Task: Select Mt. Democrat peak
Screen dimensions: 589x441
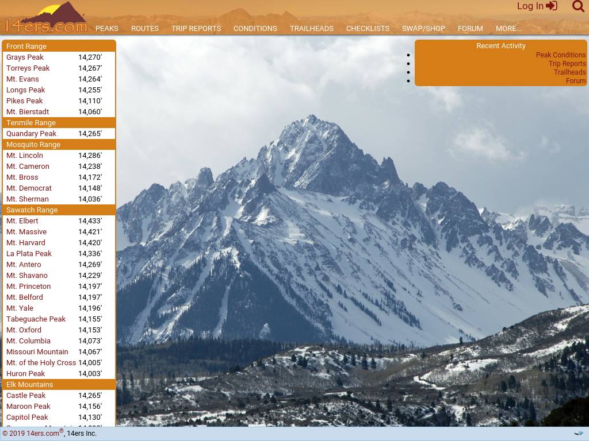Action: (29, 188)
